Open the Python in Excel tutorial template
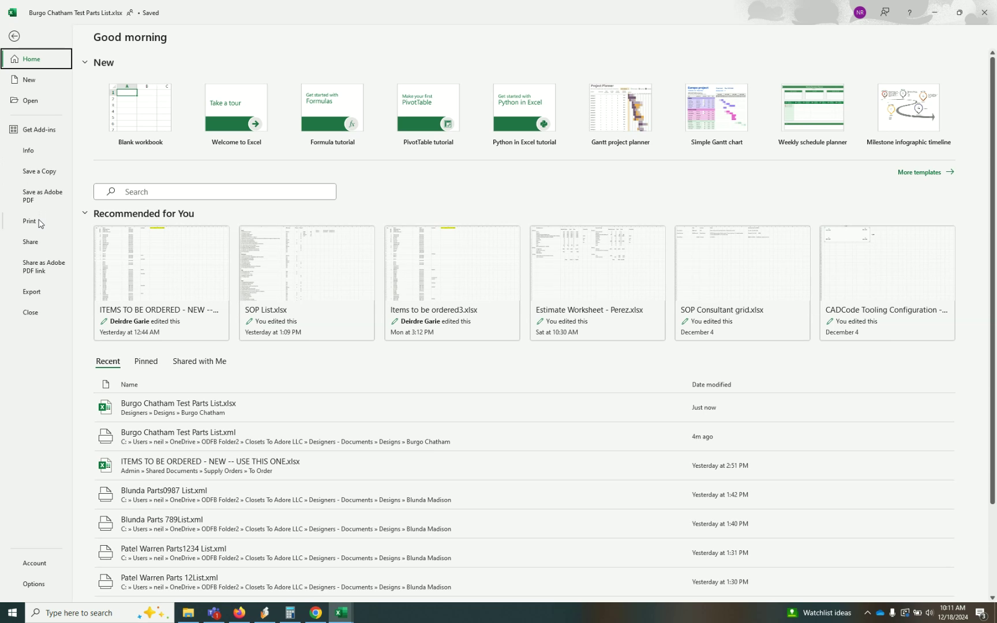997x623 pixels. [524, 115]
